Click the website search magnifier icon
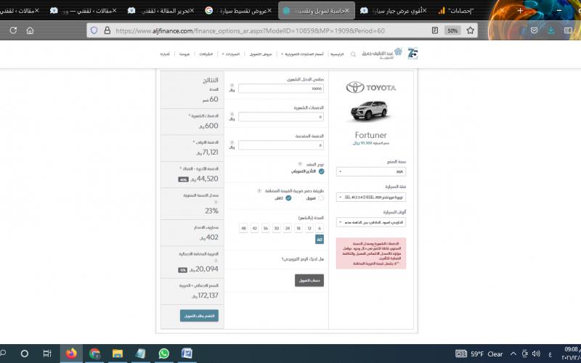Image resolution: width=581 pixels, height=363 pixels. tap(353, 54)
